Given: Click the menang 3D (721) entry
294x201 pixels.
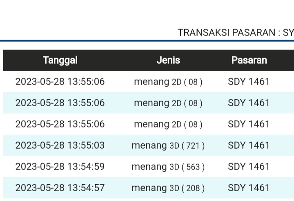Looking at the screenshot, I should pos(168,145).
